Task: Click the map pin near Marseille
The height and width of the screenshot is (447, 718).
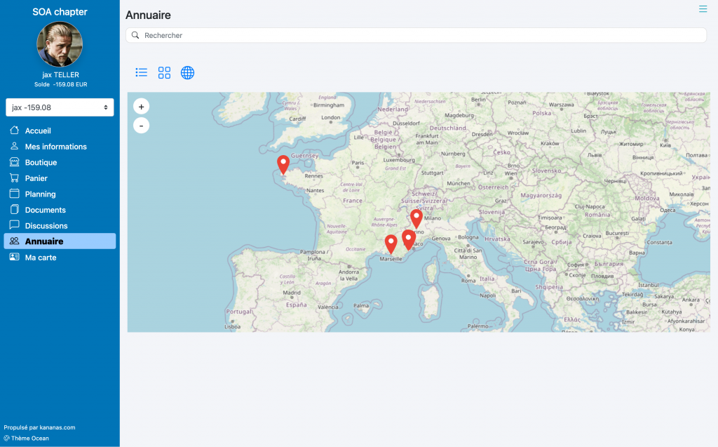Action: point(391,243)
